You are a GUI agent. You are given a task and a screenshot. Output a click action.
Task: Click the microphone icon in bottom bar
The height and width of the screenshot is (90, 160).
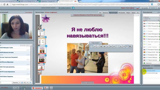(14, 88)
